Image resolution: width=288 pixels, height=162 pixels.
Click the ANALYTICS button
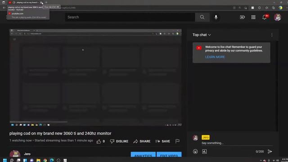[143, 155]
